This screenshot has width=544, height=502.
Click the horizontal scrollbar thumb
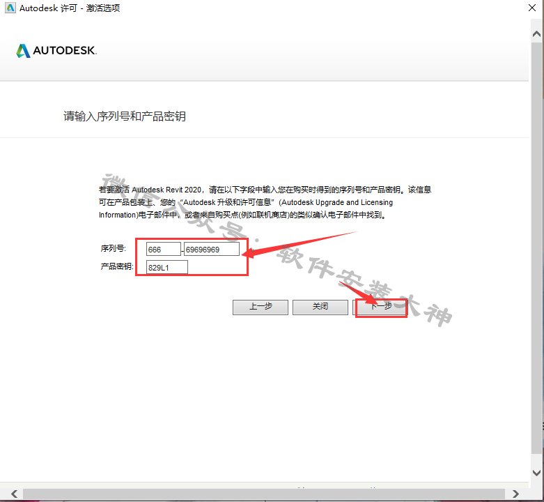(264, 494)
